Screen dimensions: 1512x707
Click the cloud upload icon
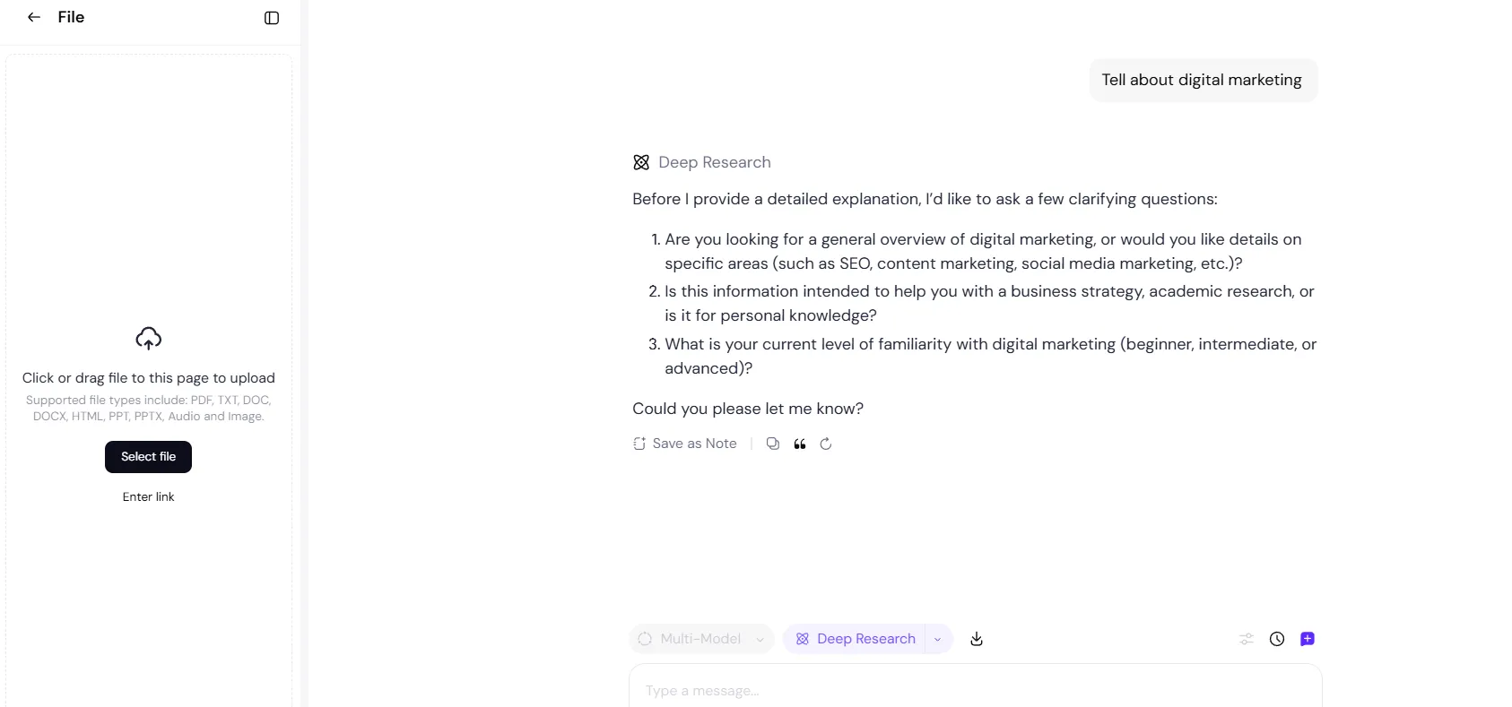tap(149, 338)
